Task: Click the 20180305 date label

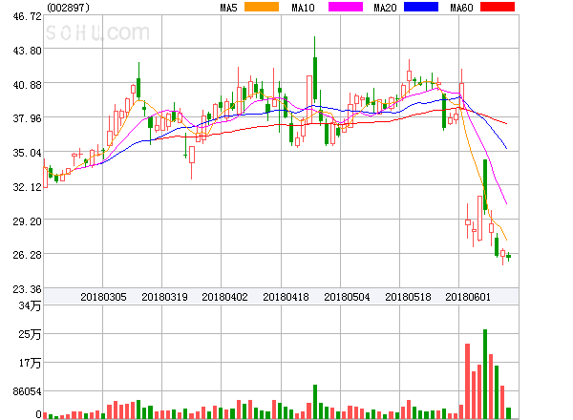Action: [103, 297]
